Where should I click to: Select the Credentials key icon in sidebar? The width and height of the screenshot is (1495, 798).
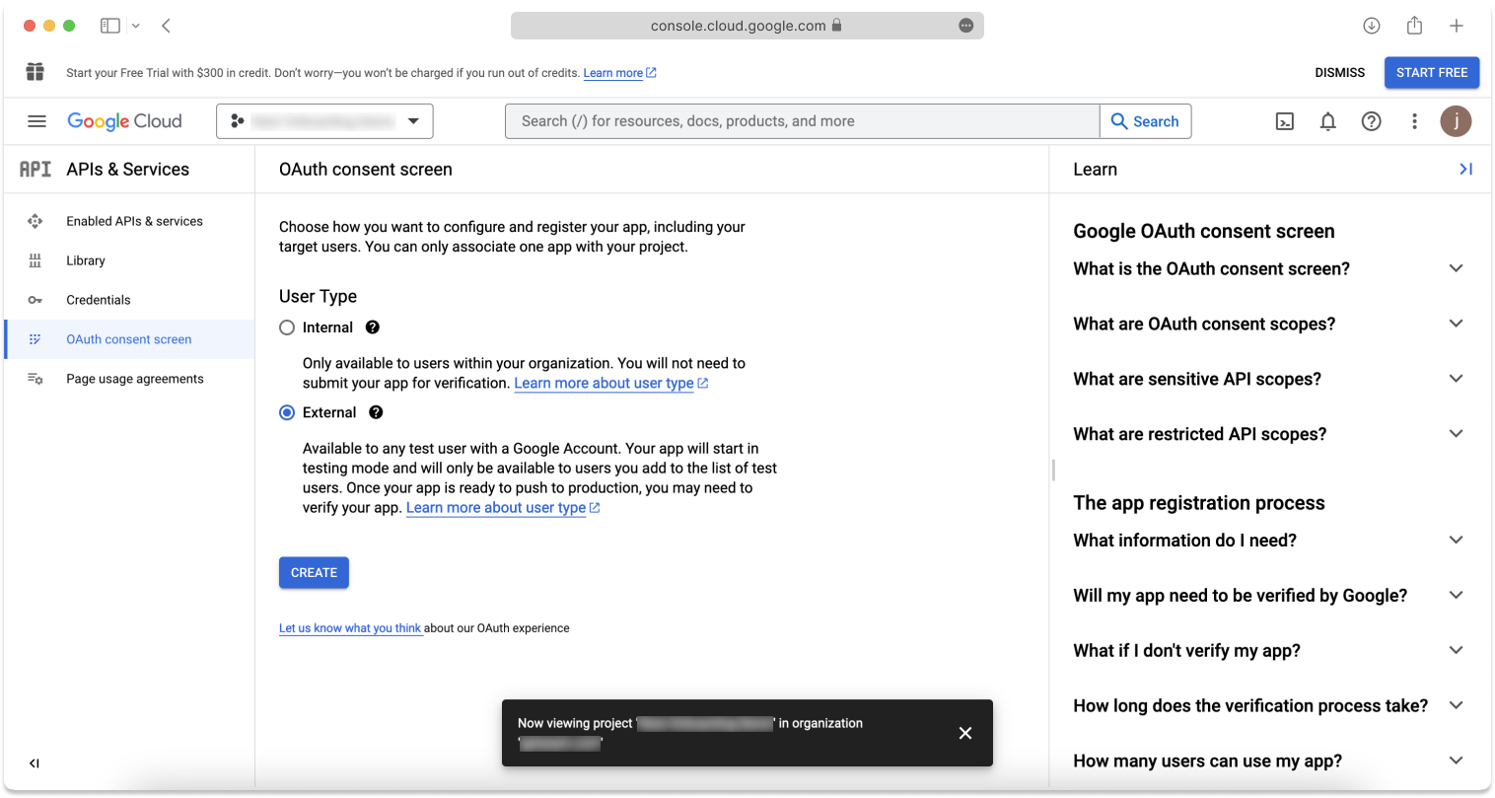pos(36,299)
